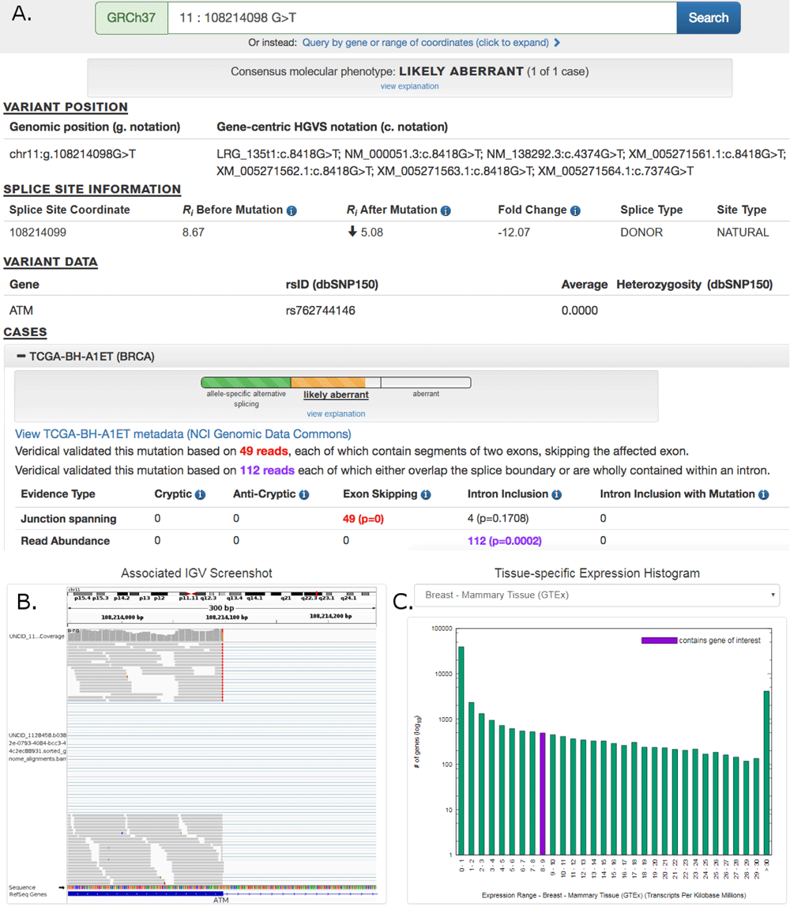Open the Breast - Mammary Tissue (GTEx) dropdown

coord(597,595)
